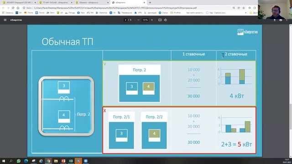Zoom in the PDF with plus button
The image size is (292, 164).
pyautogui.click(x=152, y=20)
